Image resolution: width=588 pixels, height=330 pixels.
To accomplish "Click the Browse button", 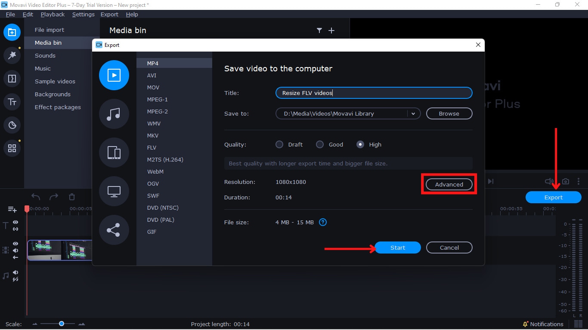I will [449, 113].
